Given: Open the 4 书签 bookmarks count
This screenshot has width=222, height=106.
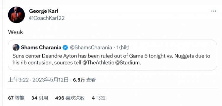Looking at the screenshot, I should (x=99, y=98).
